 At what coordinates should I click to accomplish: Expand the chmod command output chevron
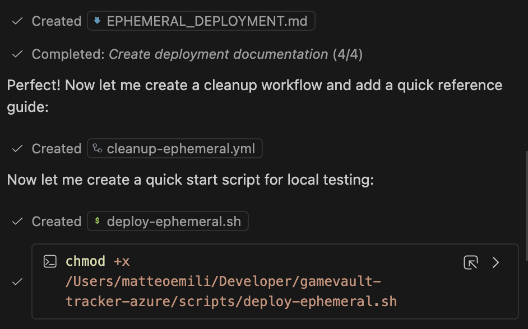495,262
